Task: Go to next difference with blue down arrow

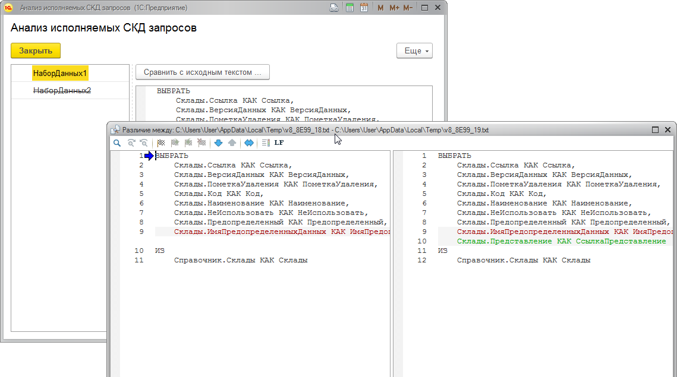Action: coord(219,142)
